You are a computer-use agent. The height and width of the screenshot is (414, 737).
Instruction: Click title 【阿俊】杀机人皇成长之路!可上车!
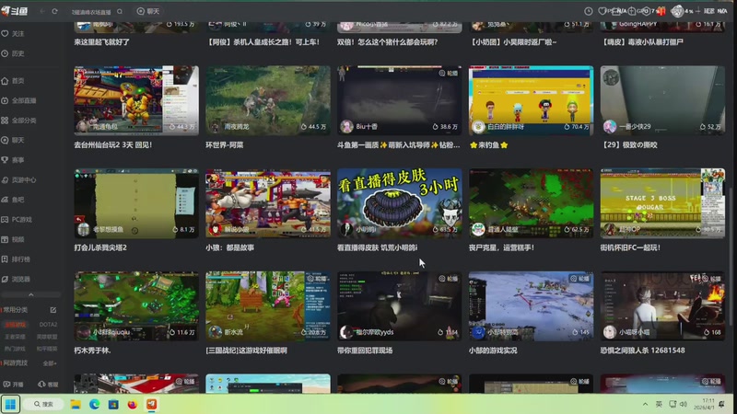pos(263,42)
